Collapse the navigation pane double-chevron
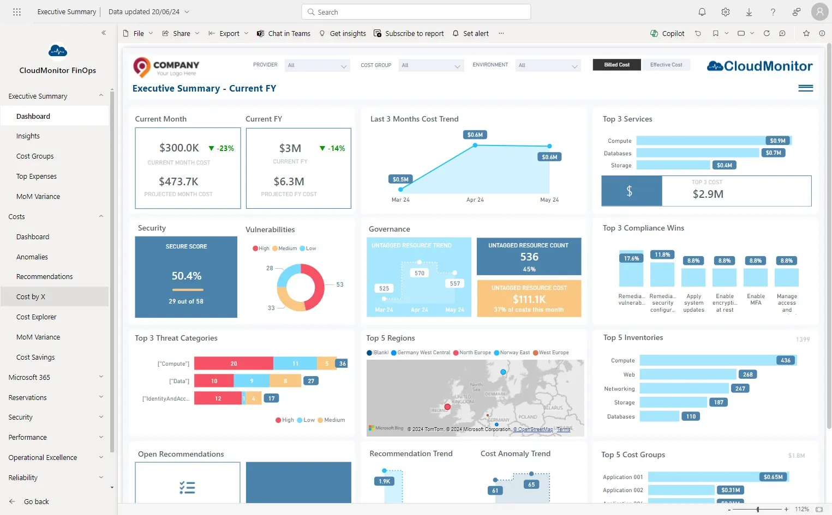The image size is (832, 515). [104, 33]
